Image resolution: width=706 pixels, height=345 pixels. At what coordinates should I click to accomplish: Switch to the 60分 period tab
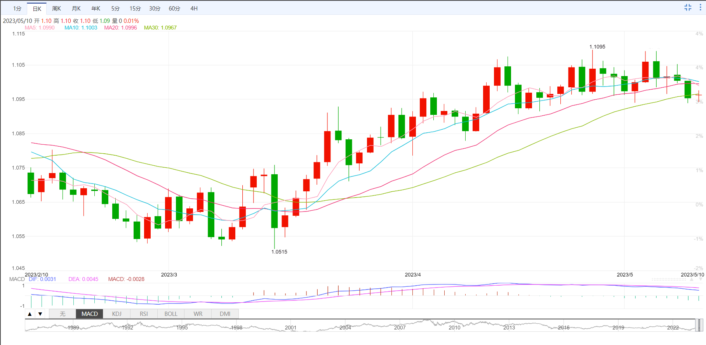(174, 9)
